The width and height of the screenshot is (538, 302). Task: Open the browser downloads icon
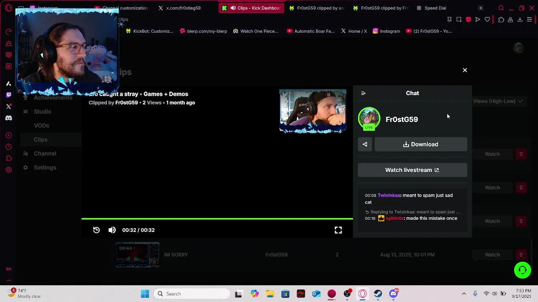point(520,19)
